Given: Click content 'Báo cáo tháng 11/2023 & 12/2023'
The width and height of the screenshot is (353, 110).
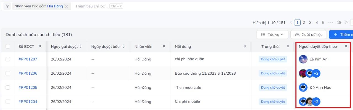Looking at the screenshot, I should point(205,73).
